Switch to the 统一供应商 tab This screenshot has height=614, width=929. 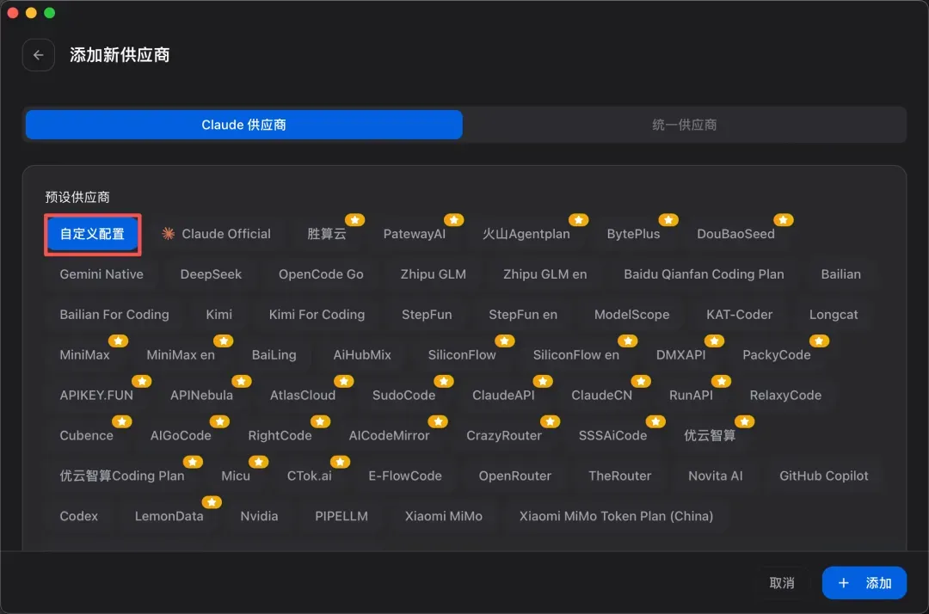[685, 125]
